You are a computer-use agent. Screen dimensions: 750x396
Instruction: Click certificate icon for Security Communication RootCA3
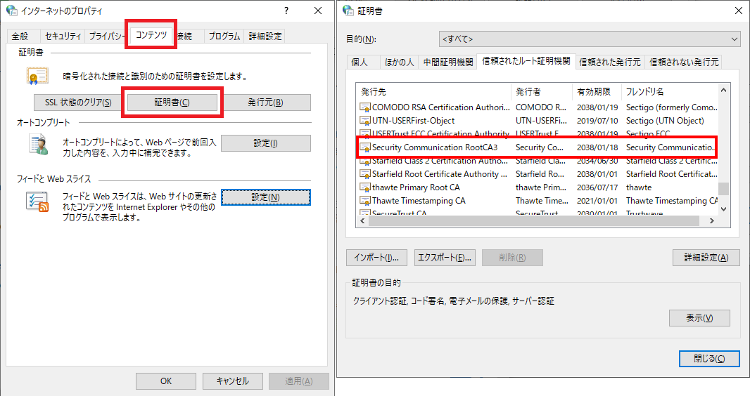coord(365,147)
